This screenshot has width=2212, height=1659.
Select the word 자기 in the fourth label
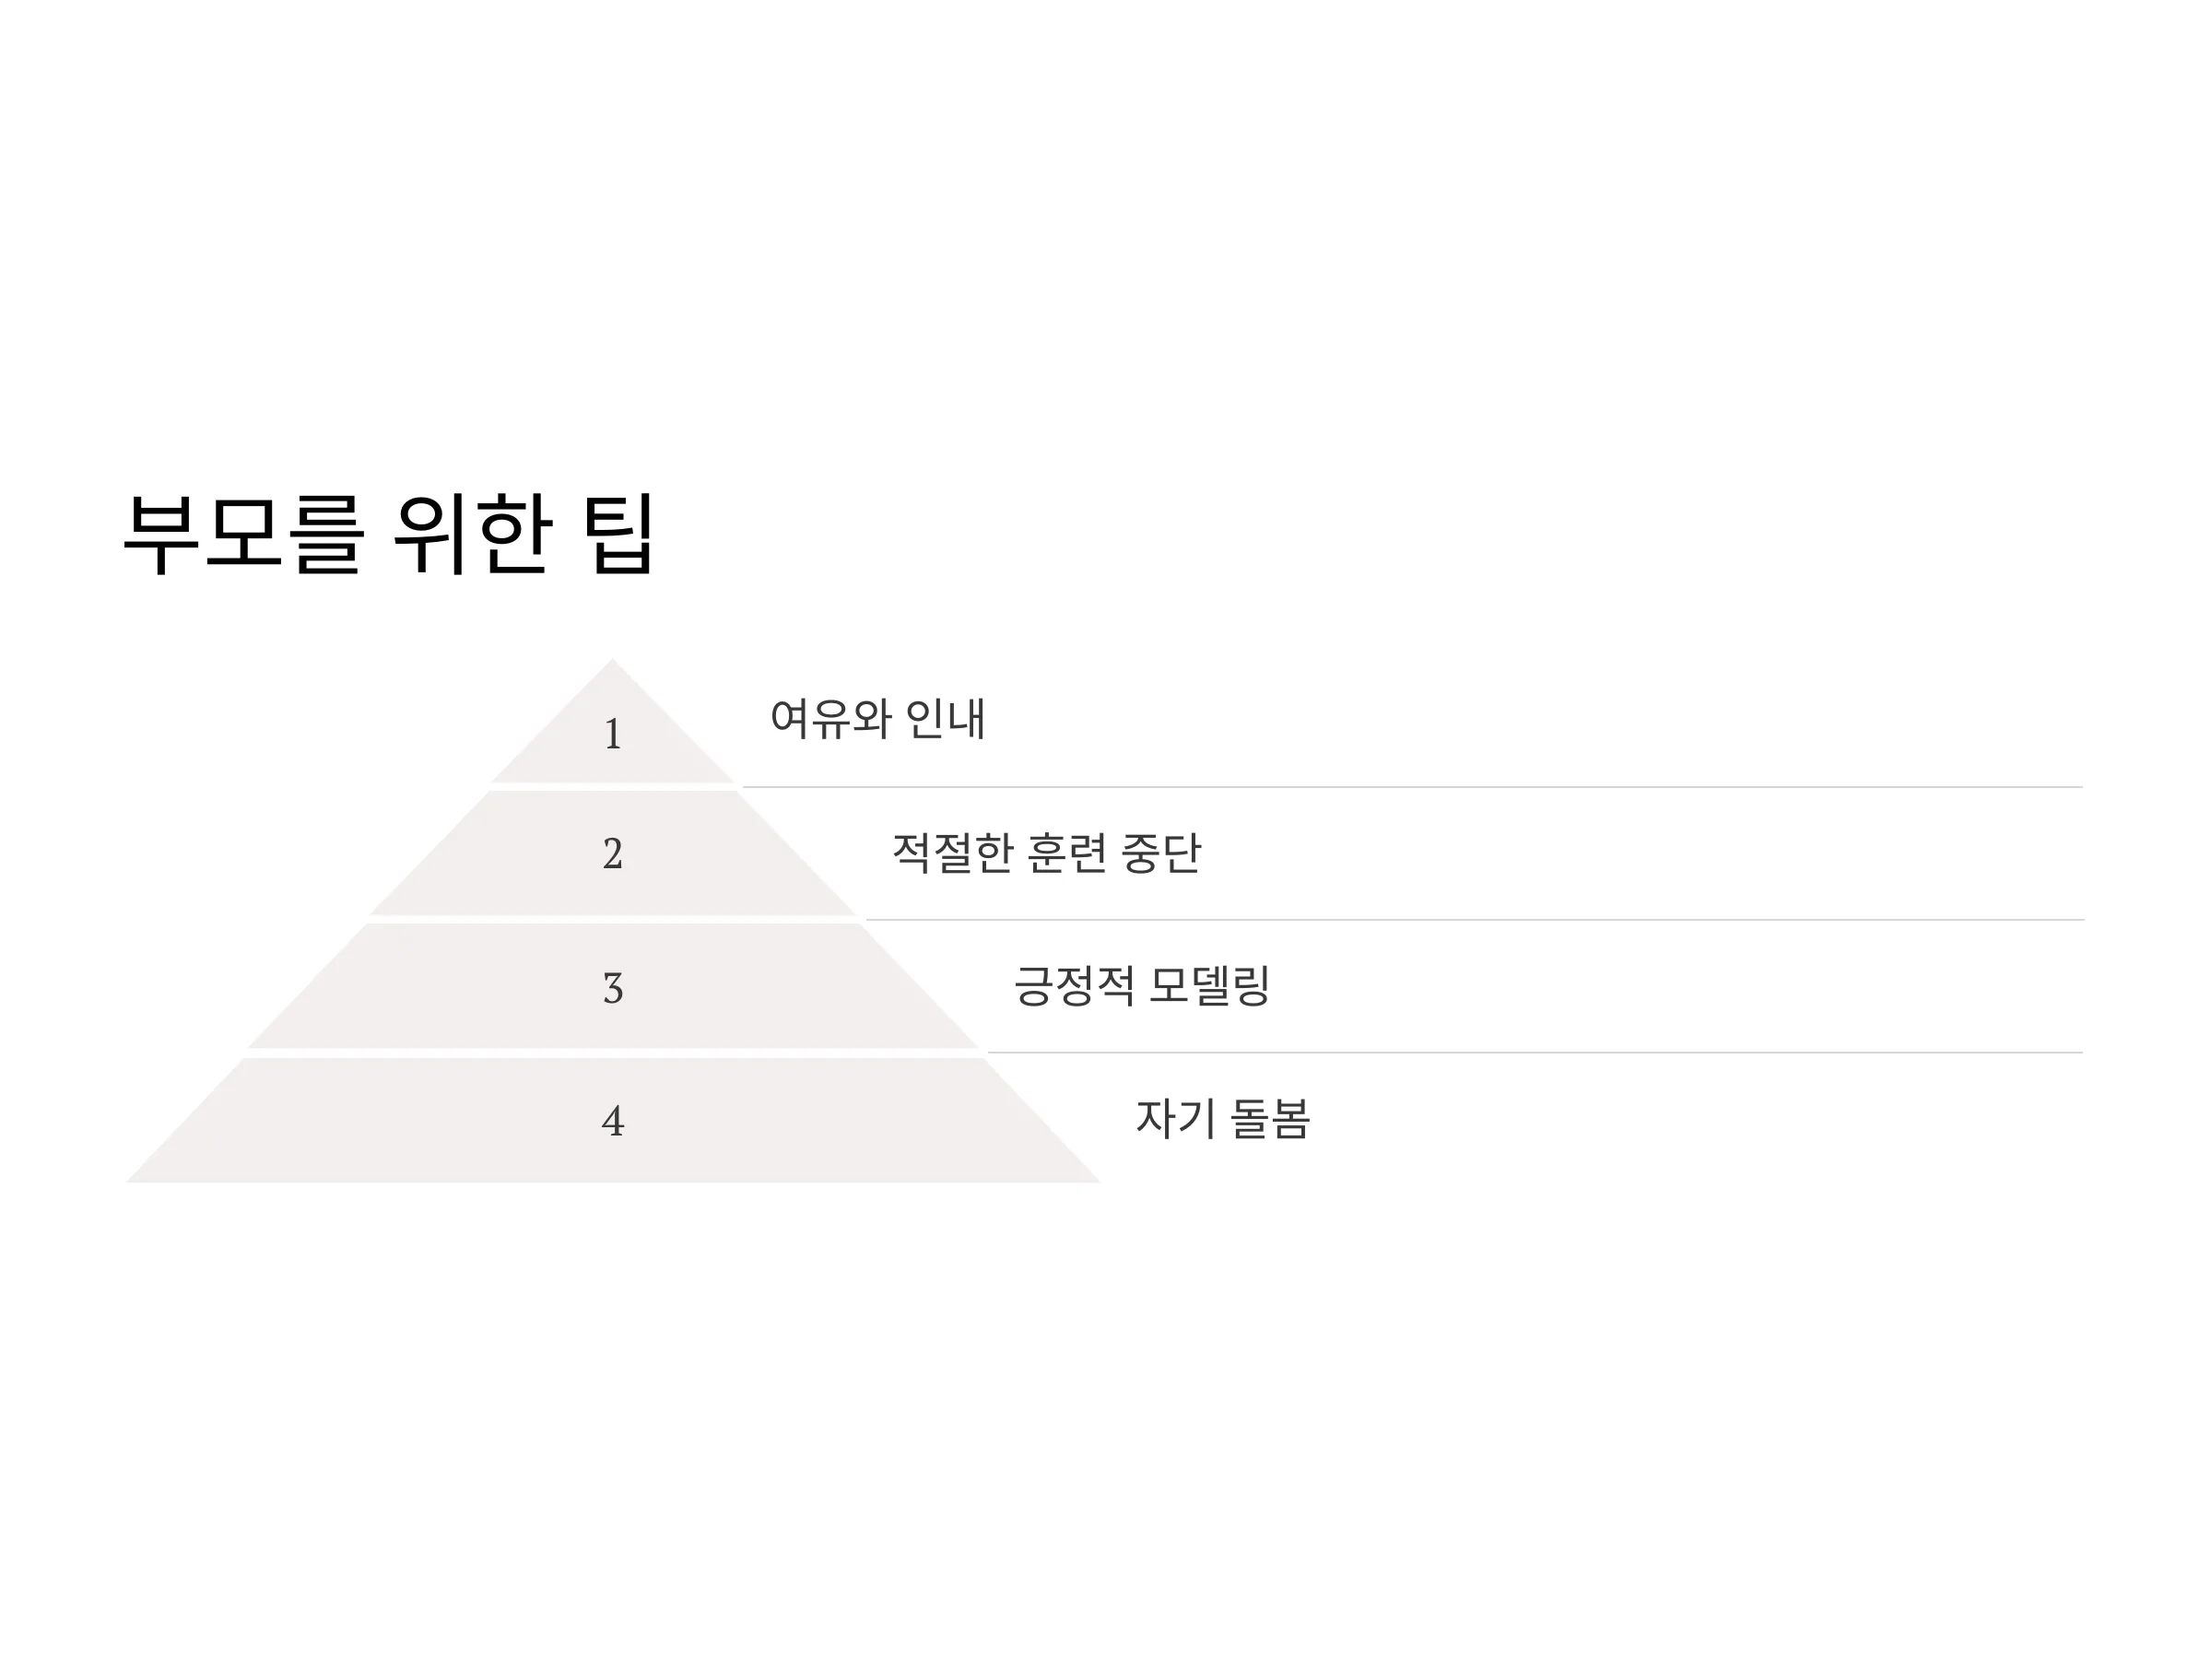[x=1175, y=1118]
